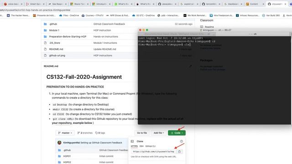Open the 'Van Build 360' bookmark
This screenshot has height=164, width=292.
tap(271, 15)
